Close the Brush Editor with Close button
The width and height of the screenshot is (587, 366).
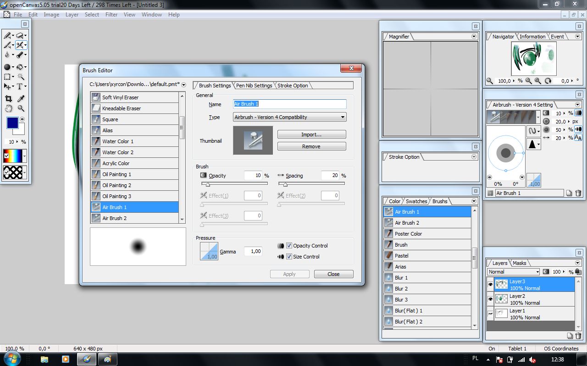[x=333, y=274]
